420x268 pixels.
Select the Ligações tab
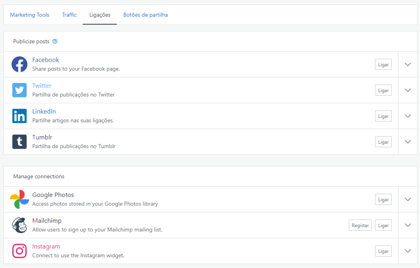tap(100, 15)
